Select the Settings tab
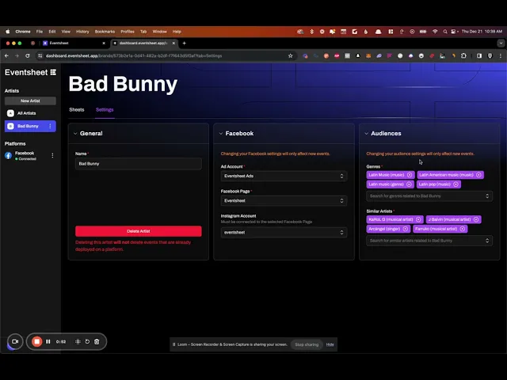 tap(105, 110)
